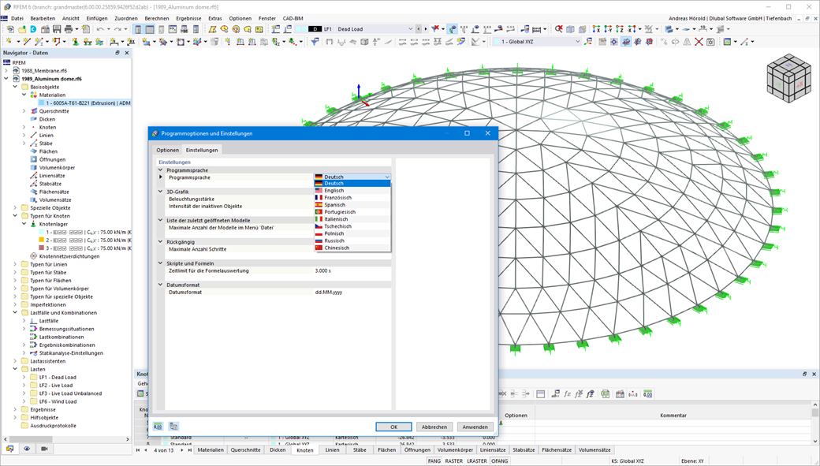Click the previous load case arrow button
Screen dimensions: 820x466
tap(419, 29)
